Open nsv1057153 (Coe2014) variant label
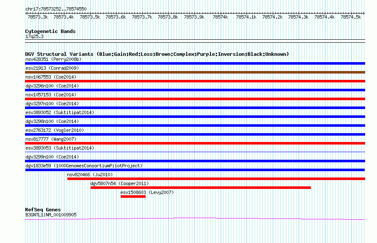Screen dimensions: 377x243 (x=51, y=95)
